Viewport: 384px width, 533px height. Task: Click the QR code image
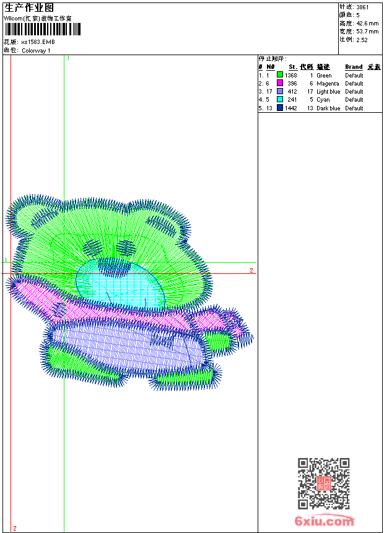click(323, 483)
